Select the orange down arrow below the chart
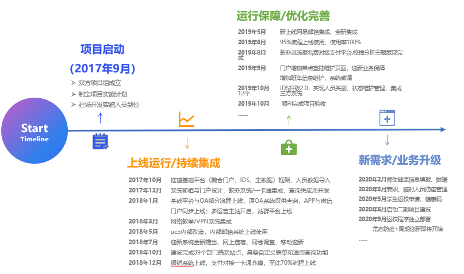 click(187, 142)
